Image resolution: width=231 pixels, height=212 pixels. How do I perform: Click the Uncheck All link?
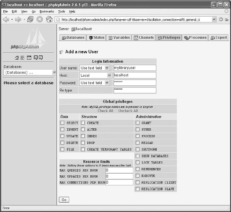(x=128, y=111)
